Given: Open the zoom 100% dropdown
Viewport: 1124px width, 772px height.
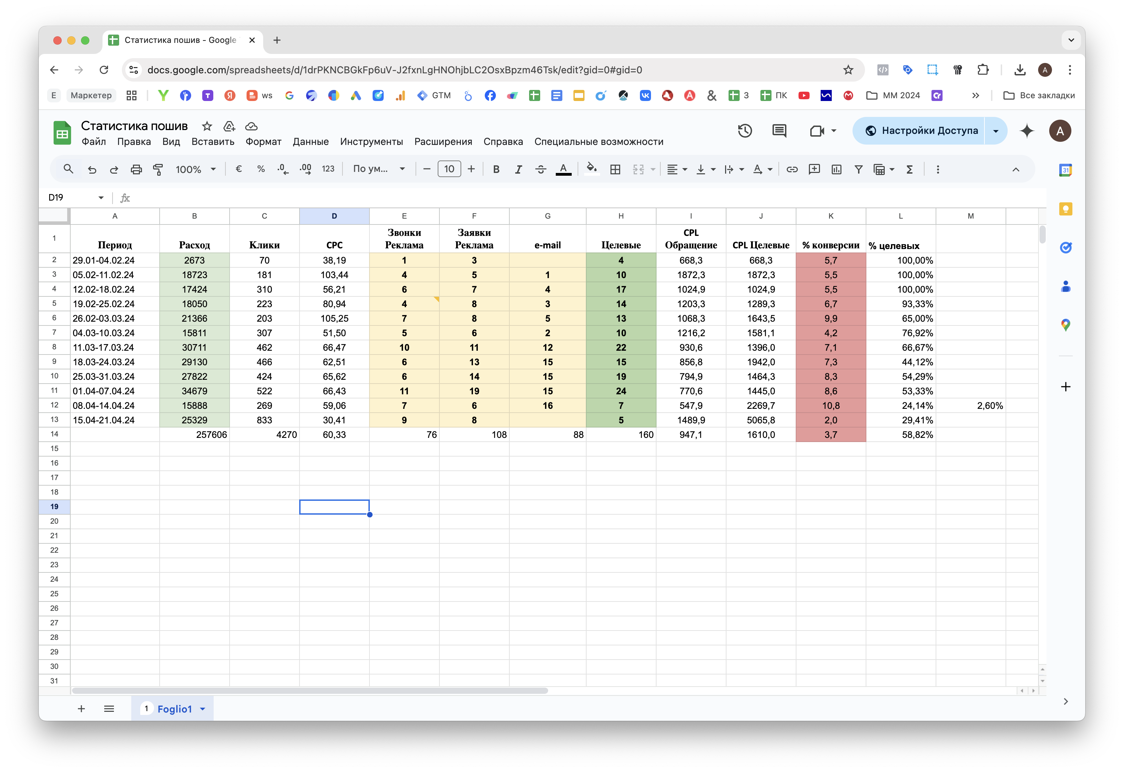Looking at the screenshot, I should [x=196, y=169].
